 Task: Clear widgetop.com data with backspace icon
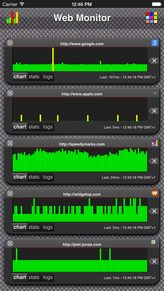click(154, 211)
